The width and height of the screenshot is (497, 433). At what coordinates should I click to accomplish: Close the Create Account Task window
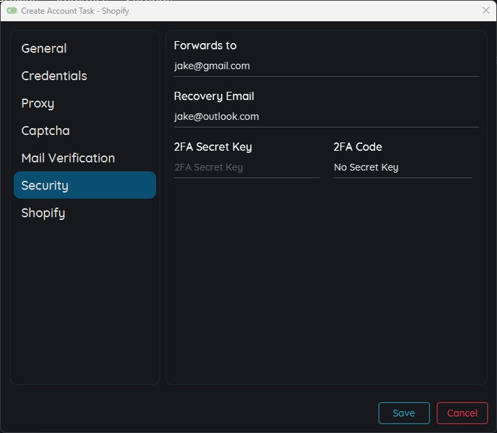[x=486, y=11]
